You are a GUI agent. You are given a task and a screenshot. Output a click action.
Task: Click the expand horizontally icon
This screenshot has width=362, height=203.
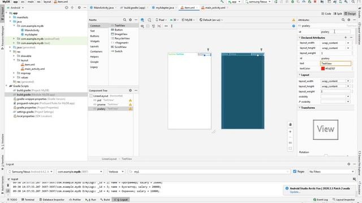tap(166, 26)
